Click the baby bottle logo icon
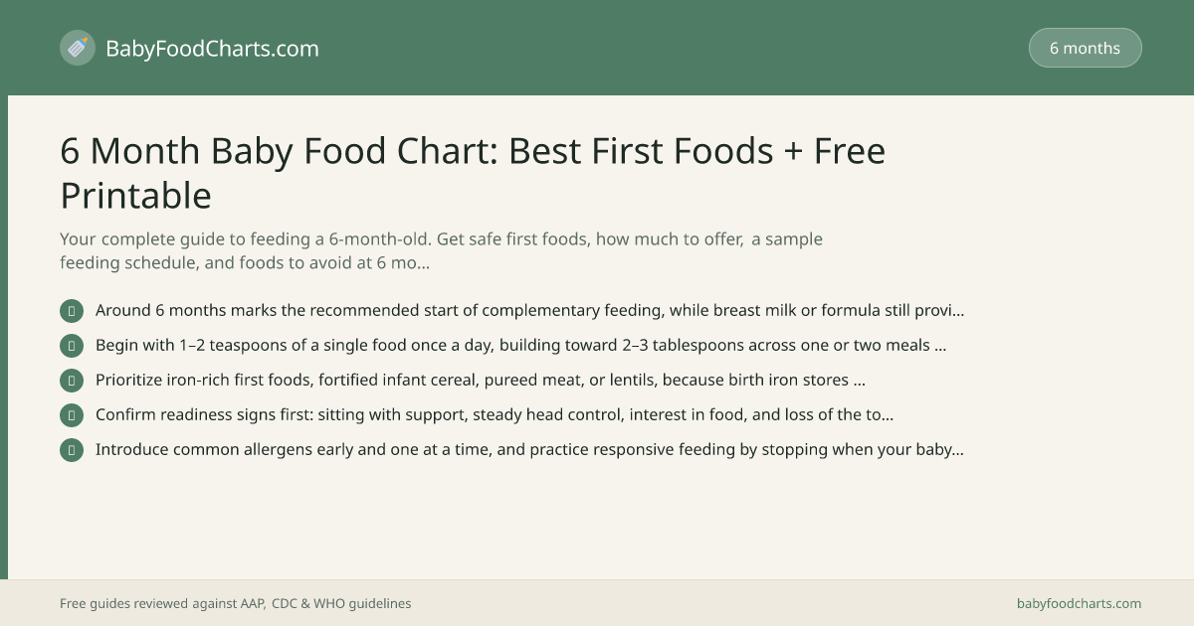This screenshot has width=1194, height=626. click(78, 48)
